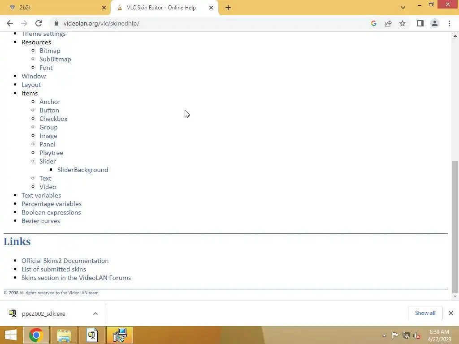Open the Button item link
Image resolution: width=459 pixels, height=344 pixels.
tap(49, 110)
